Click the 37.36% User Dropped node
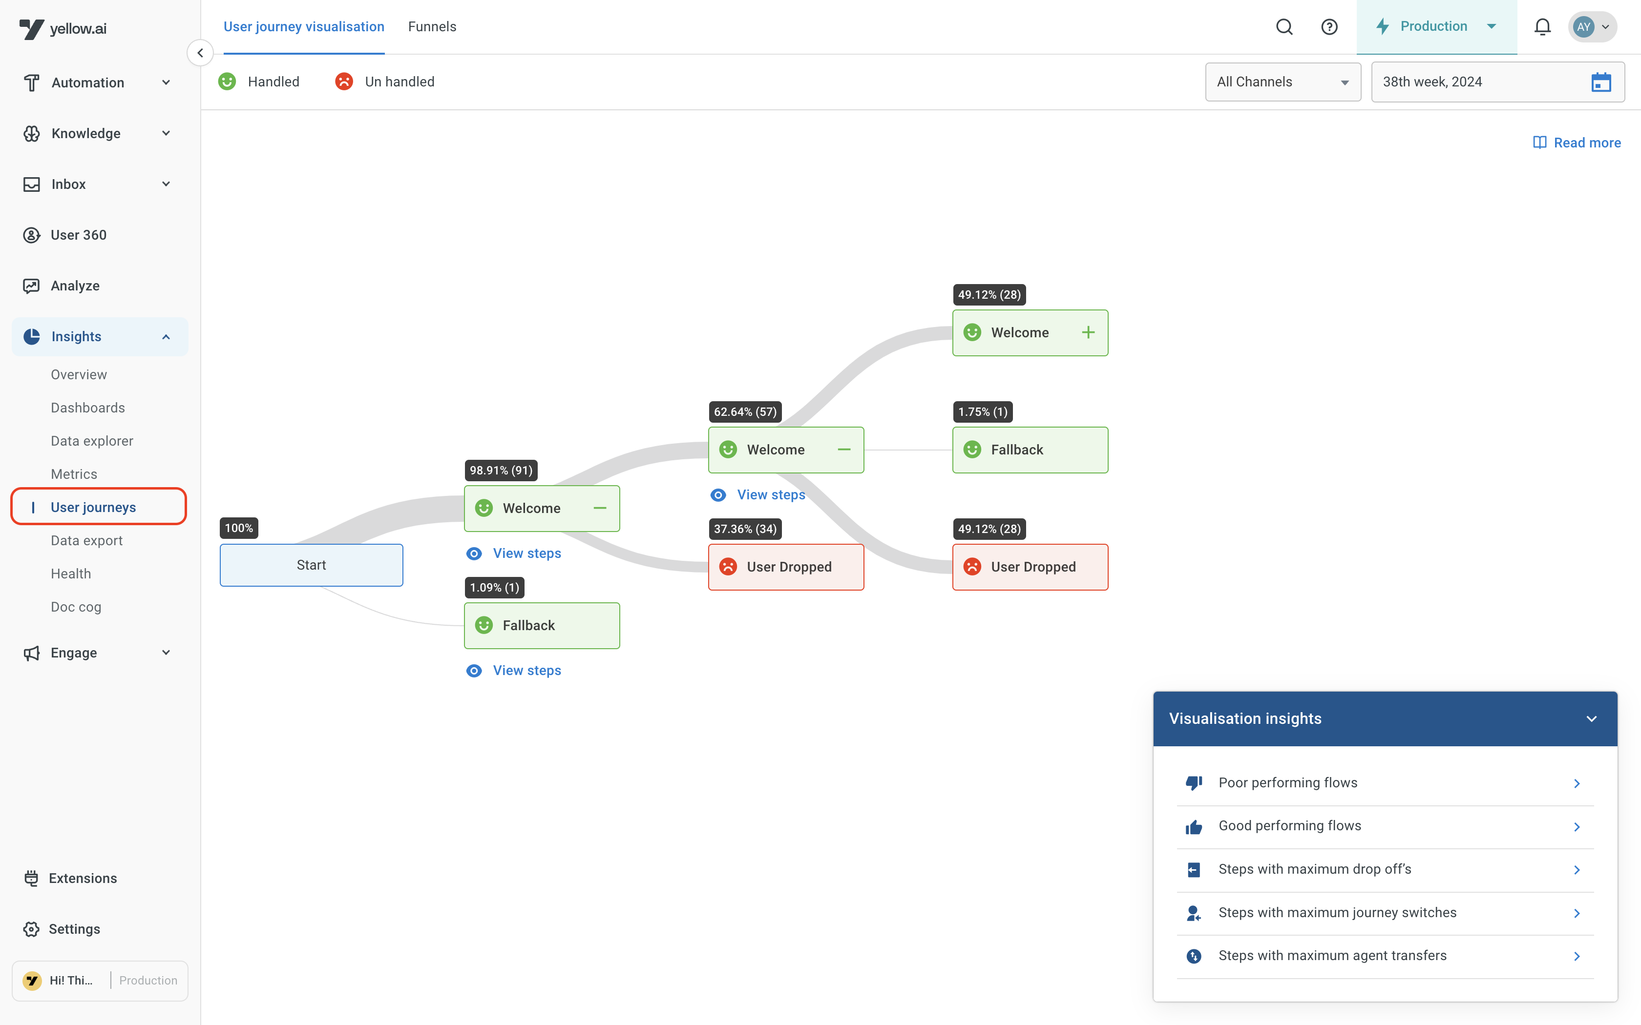This screenshot has width=1641, height=1025. [786, 567]
